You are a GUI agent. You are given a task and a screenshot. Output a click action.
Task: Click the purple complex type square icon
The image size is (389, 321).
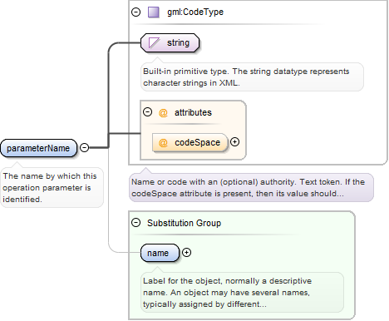point(154,12)
